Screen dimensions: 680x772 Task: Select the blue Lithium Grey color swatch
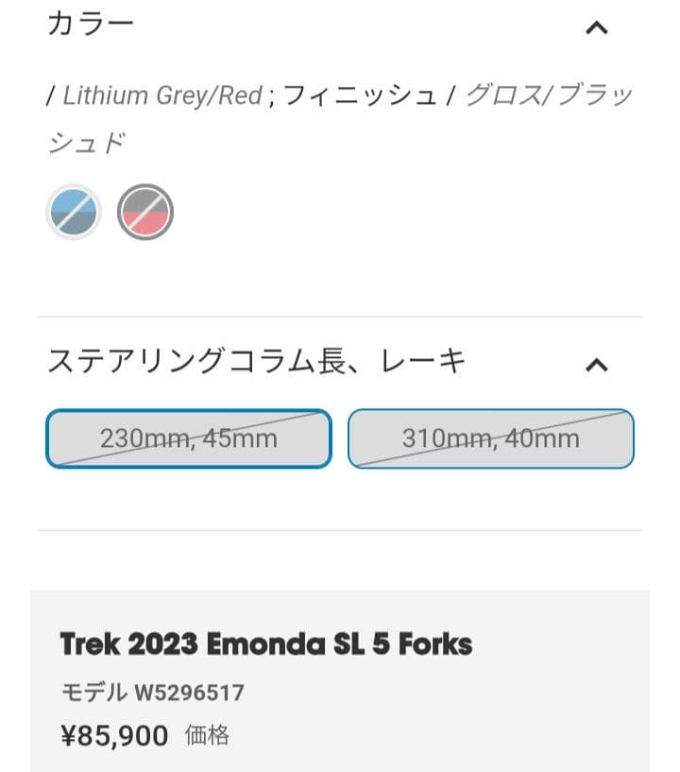(74, 211)
